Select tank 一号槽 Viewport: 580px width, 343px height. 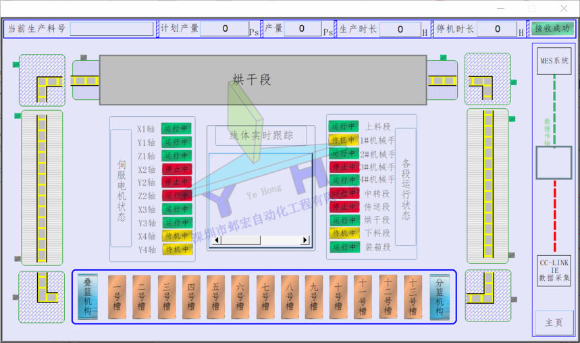click(117, 296)
